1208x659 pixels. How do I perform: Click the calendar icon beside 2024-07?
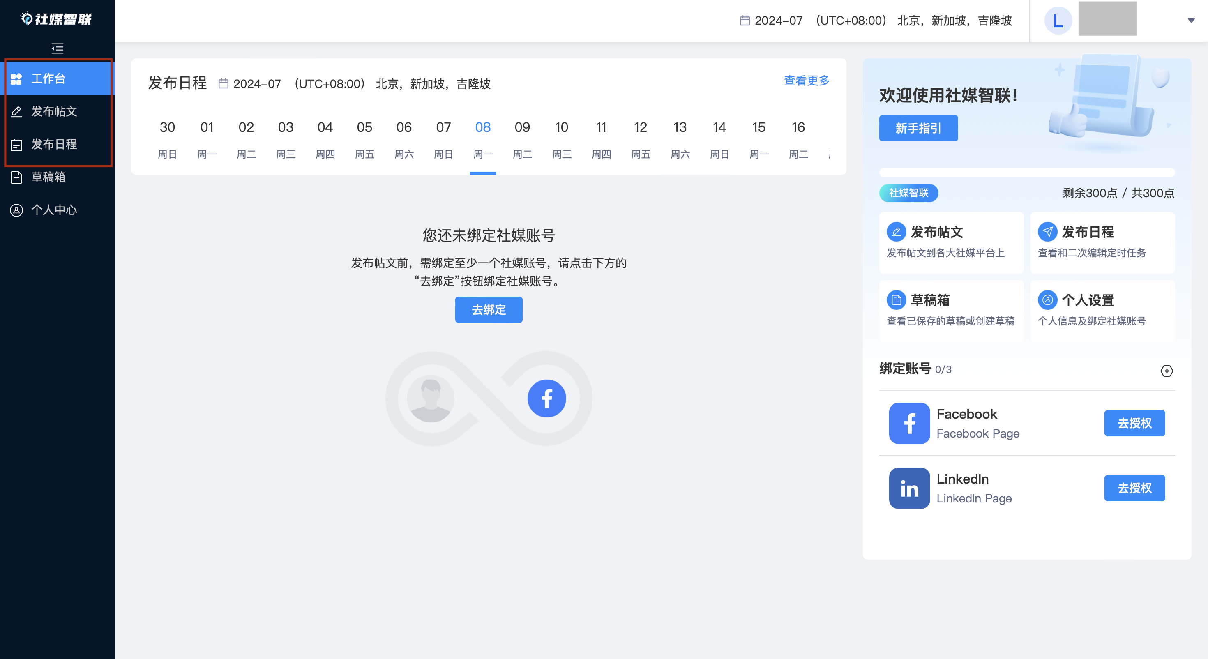(x=746, y=21)
